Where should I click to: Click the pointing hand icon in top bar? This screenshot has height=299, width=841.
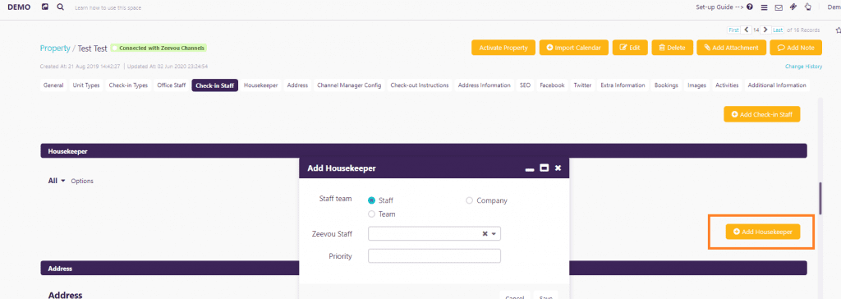click(x=808, y=7)
